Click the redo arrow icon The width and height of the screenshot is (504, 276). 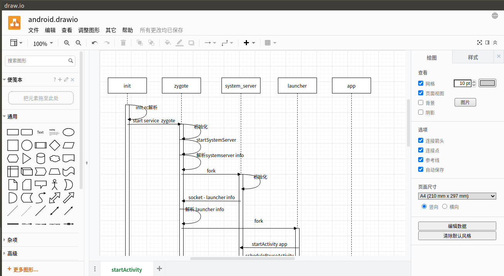click(107, 43)
